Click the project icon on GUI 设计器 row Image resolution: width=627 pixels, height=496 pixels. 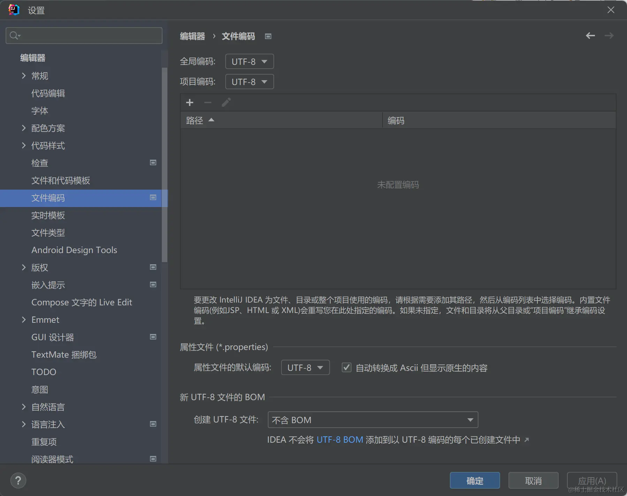tap(153, 337)
